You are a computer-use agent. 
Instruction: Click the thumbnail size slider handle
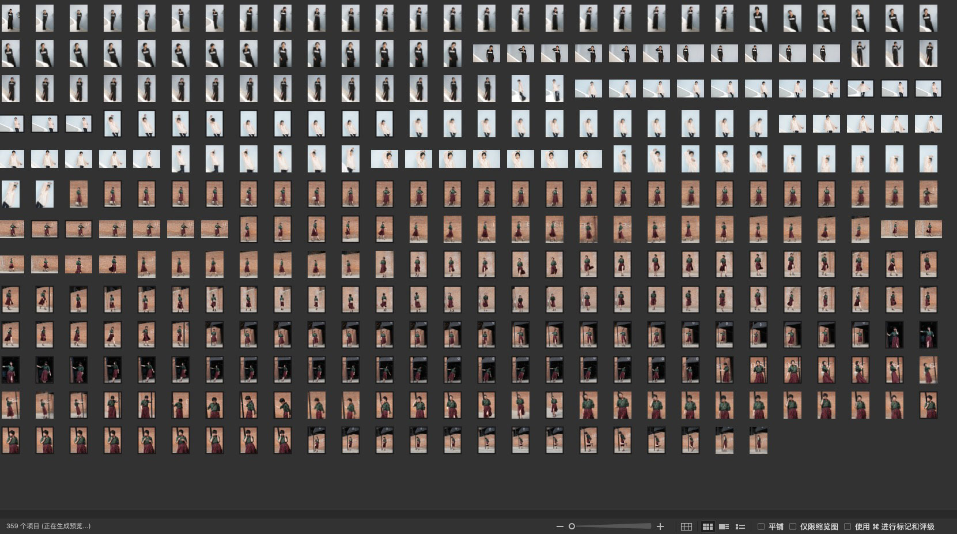click(572, 527)
